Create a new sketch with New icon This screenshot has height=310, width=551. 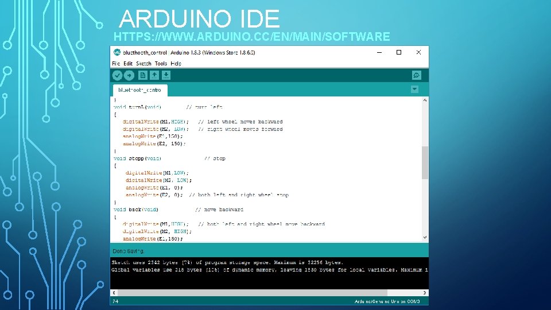click(143, 75)
